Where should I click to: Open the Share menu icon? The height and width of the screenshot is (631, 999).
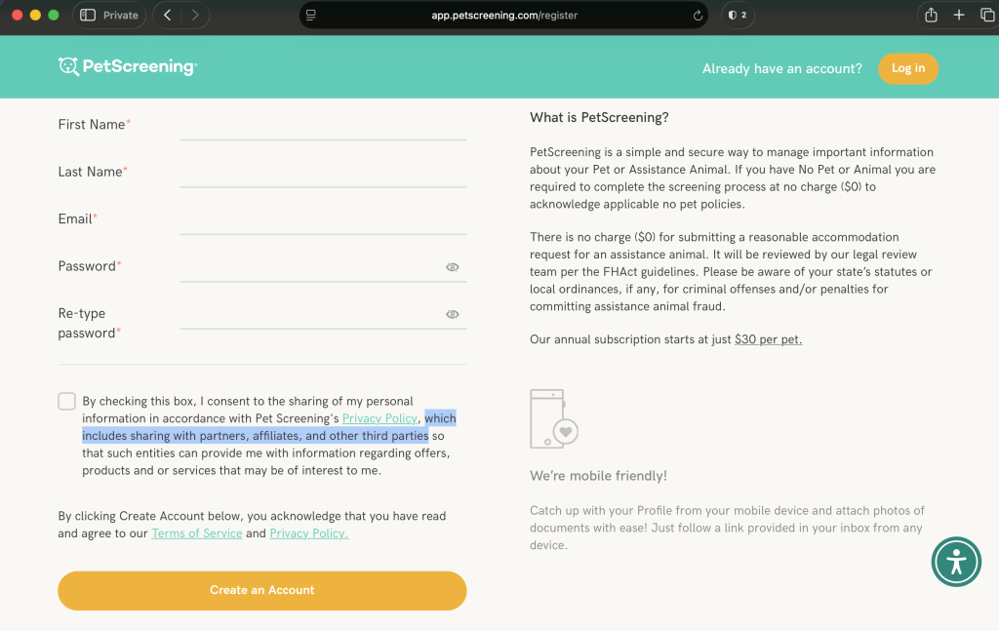coord(931,15)
